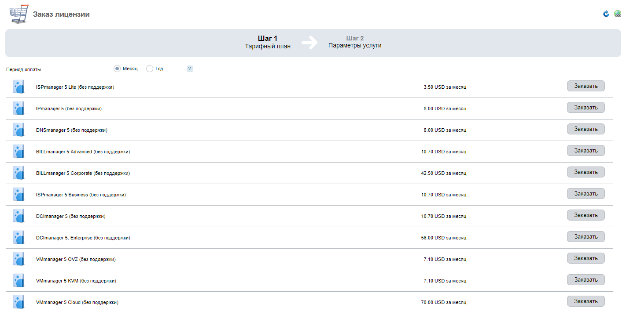Order BILLmanager 5 Corporate via Заказать

(x=585, y=172)
